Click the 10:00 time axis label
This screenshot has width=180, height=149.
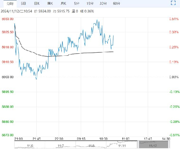(x=103, y=139)
